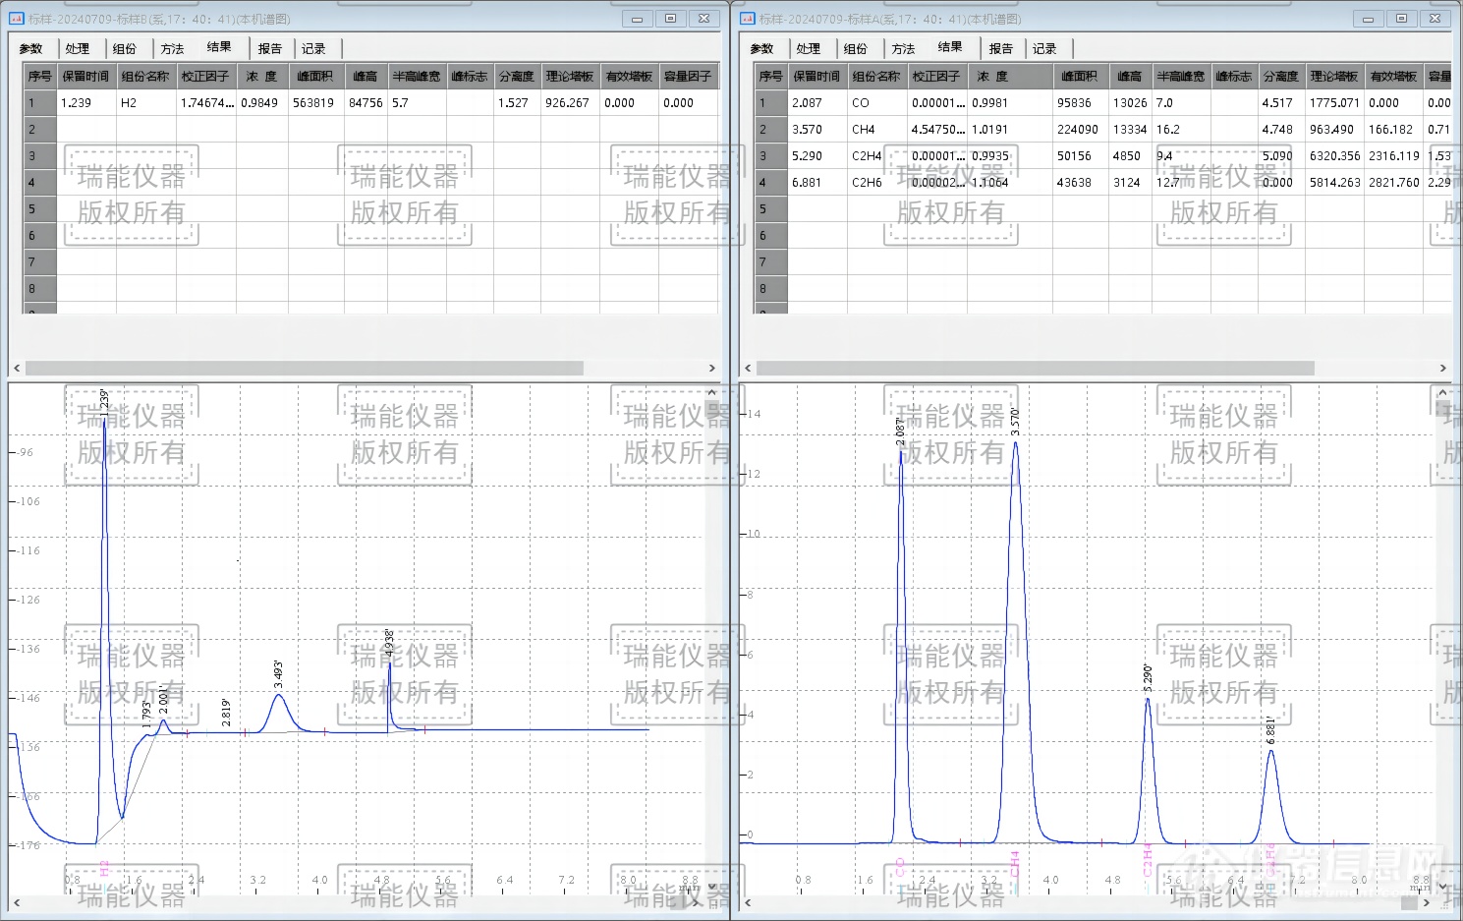1463x921 pixels.
Task: Click 标样B table horizontal scrollbar thumb
Action: [x=305, y=368]
